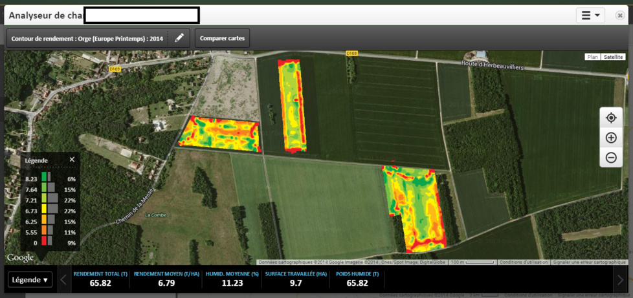The image size is (633, 298).
Task: Select the green 8.23 legend swatch
Action: [44, 178]
